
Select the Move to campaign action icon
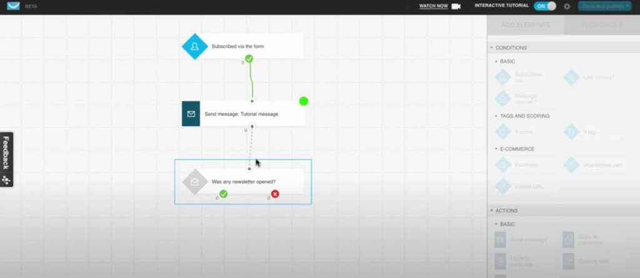(x=501, y=261)
